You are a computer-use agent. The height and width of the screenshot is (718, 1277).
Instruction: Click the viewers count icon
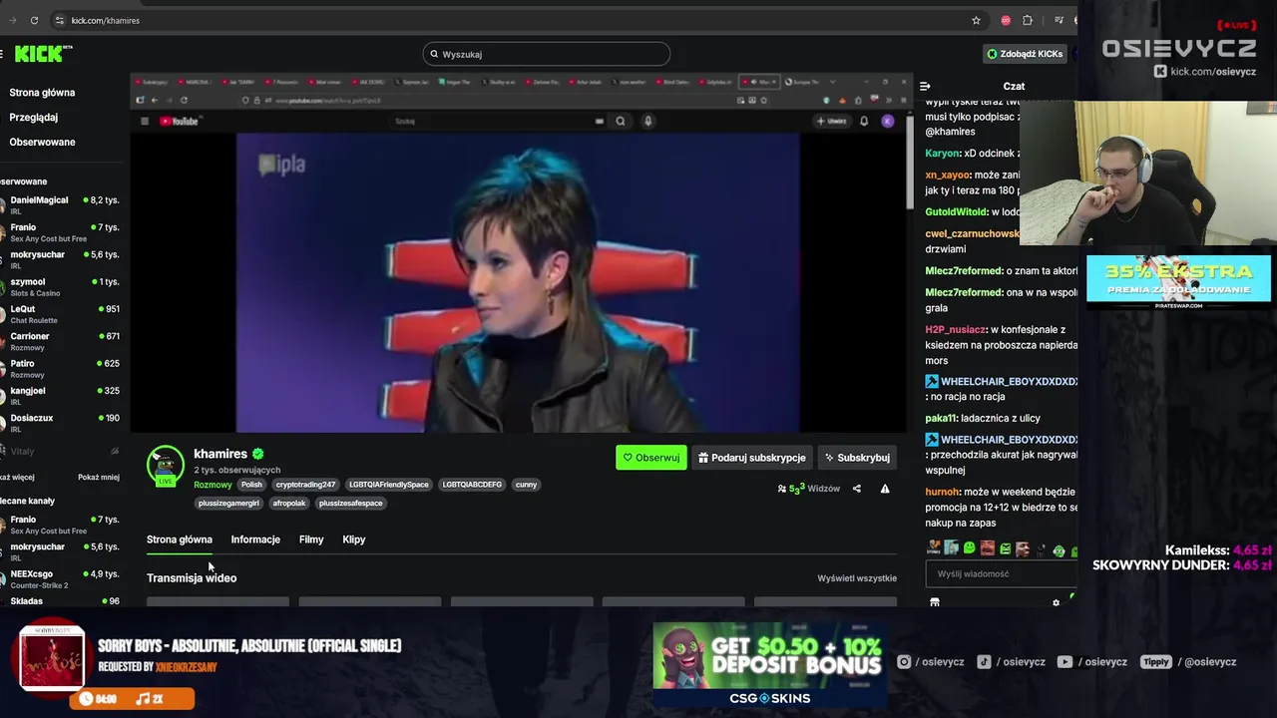tap(782, 489)
